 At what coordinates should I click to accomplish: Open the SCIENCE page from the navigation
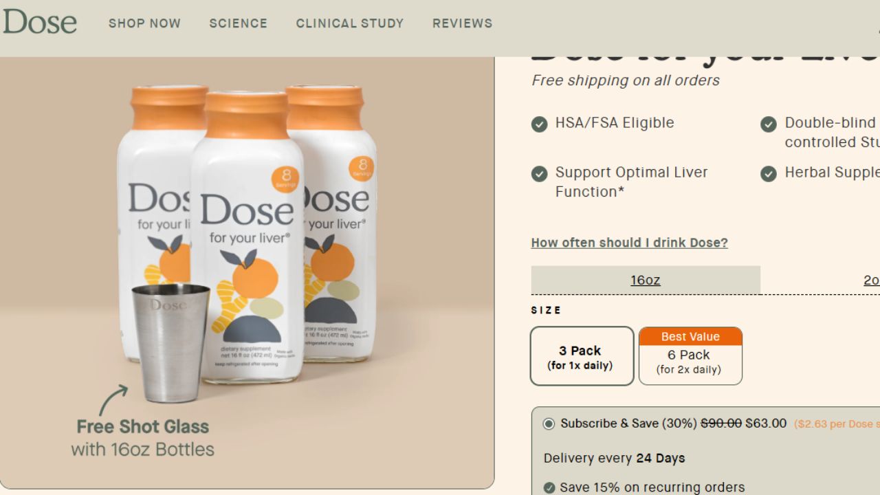coord(239,23)
